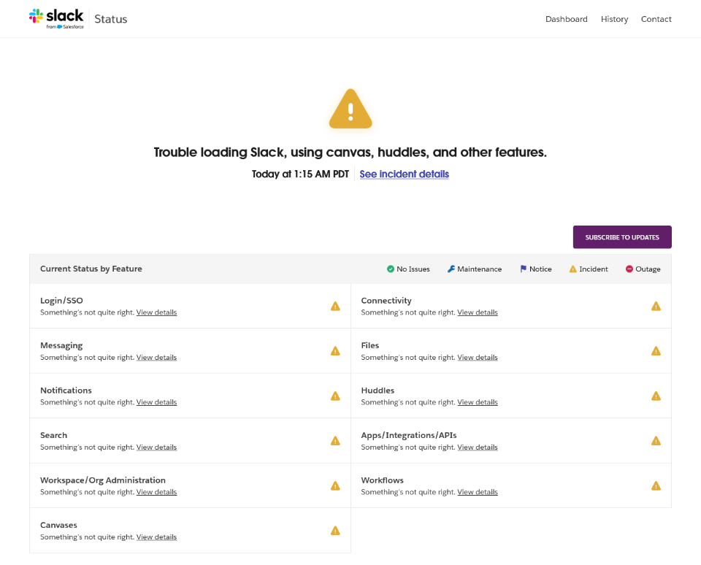Click the warning icon beside Login/SSO

(335, 306)
